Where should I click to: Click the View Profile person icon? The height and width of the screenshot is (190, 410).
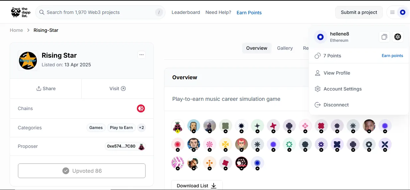[x=318, y=73]
